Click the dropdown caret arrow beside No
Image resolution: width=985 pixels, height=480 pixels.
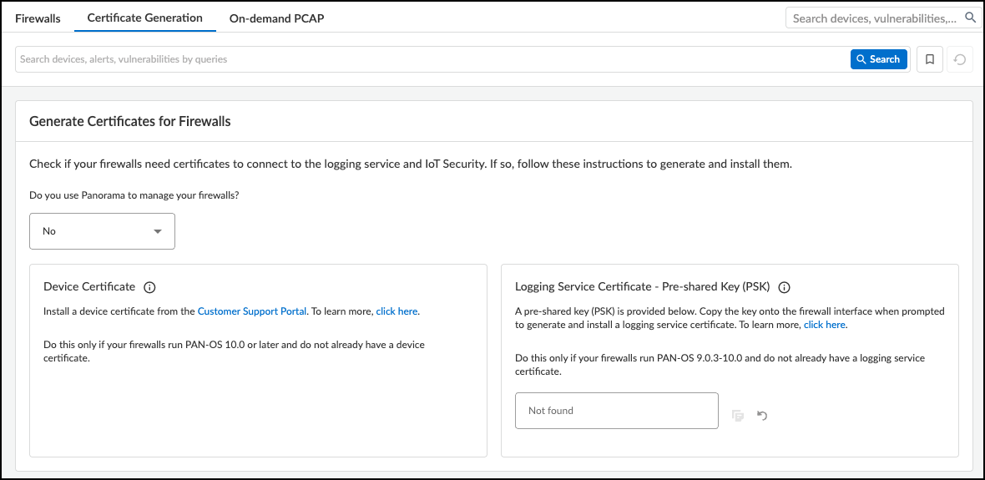pyautogui.click(x=158, y=231)
